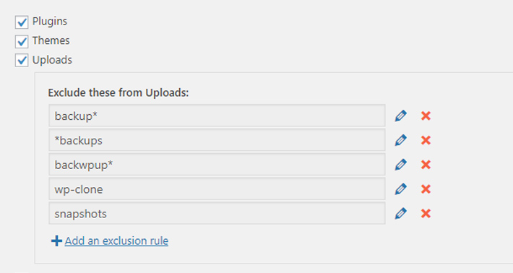Click the backup* rule text field
Image resolution: width=513 pixels, height=273 pixels.
[x=217, y=116]
